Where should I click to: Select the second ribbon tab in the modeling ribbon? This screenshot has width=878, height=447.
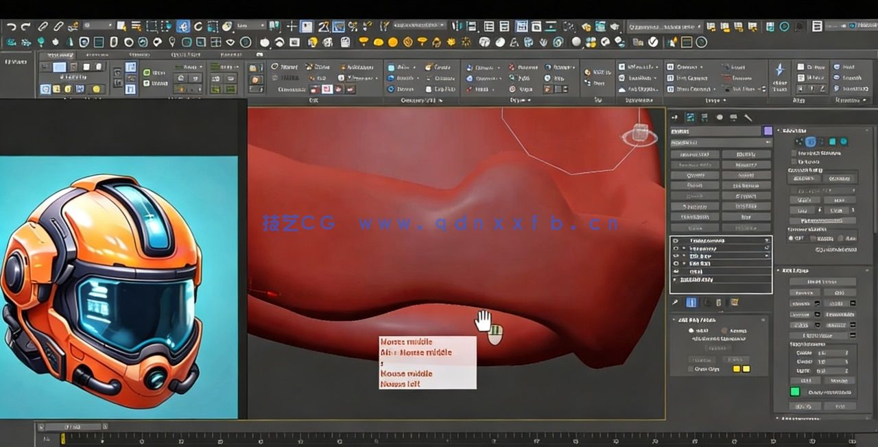tap(98, 56)
